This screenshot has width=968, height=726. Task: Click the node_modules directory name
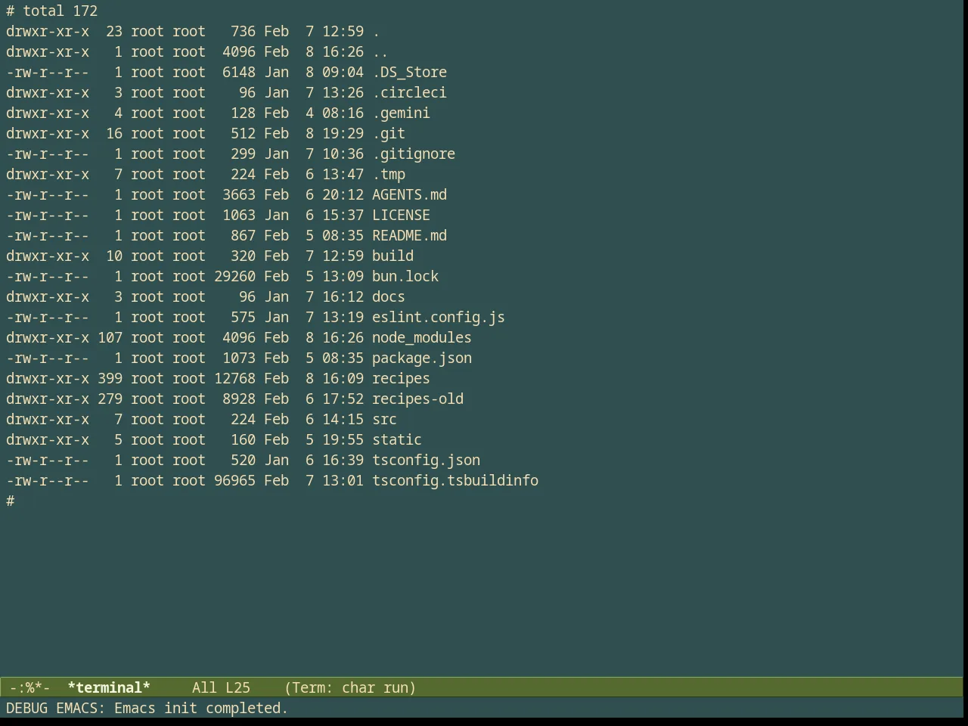(422, 337)
